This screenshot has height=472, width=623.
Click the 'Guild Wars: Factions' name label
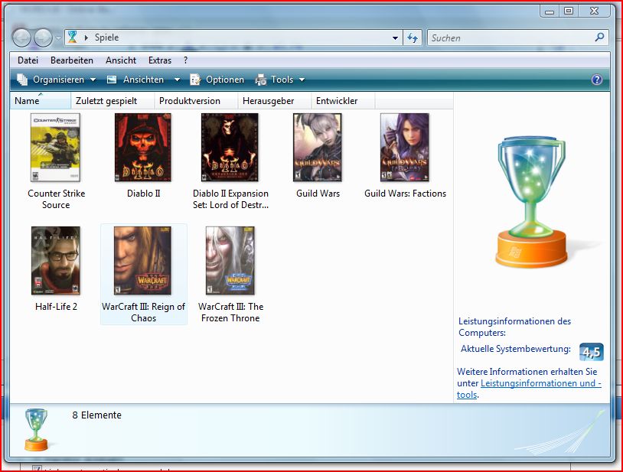(405, 194)
